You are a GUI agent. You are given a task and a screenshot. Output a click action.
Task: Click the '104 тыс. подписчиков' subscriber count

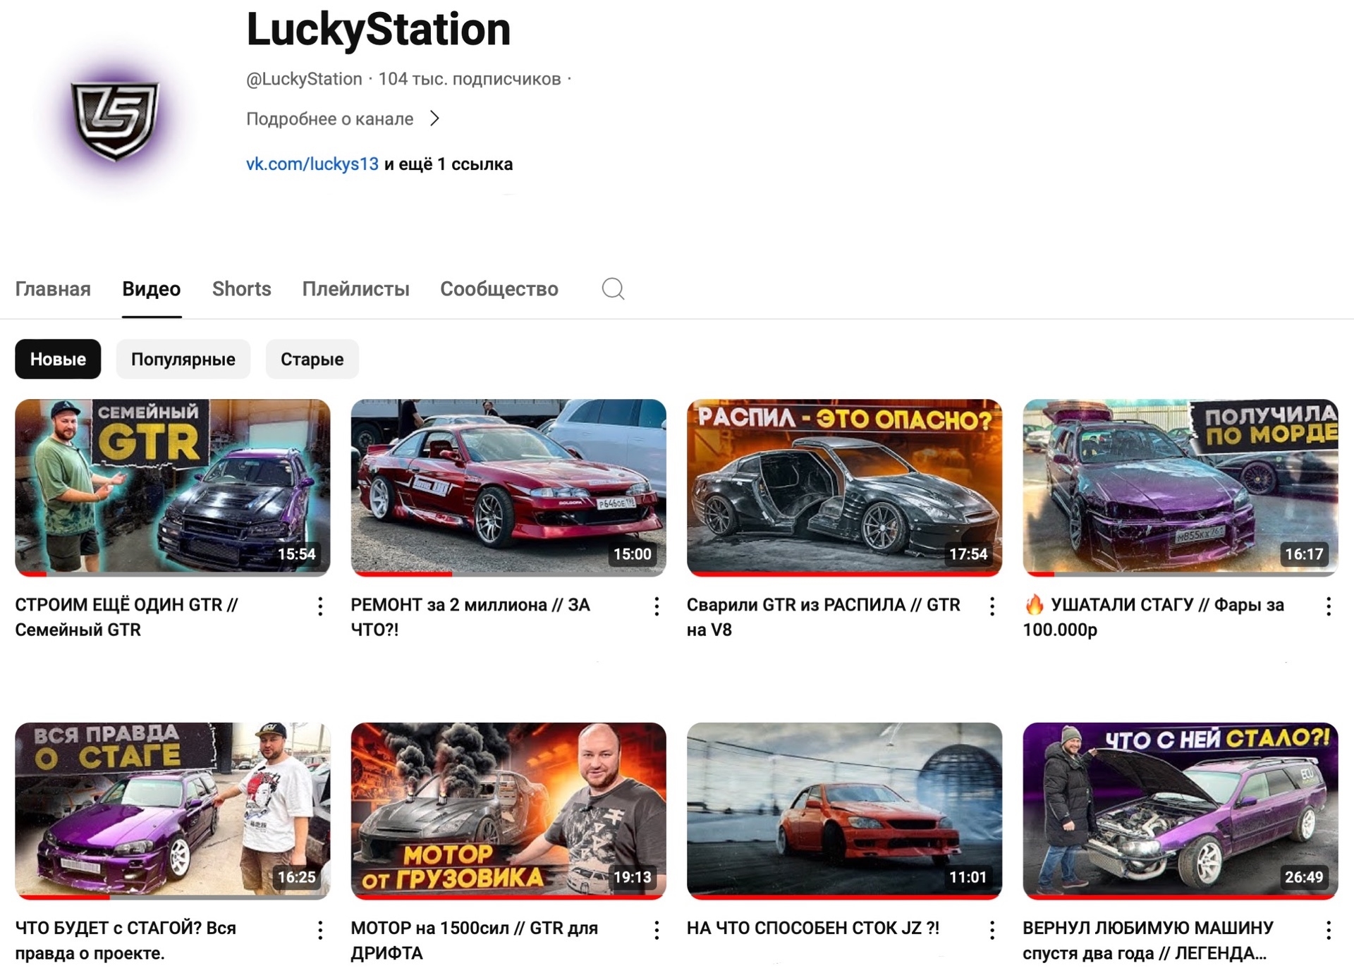coord(470,79)
